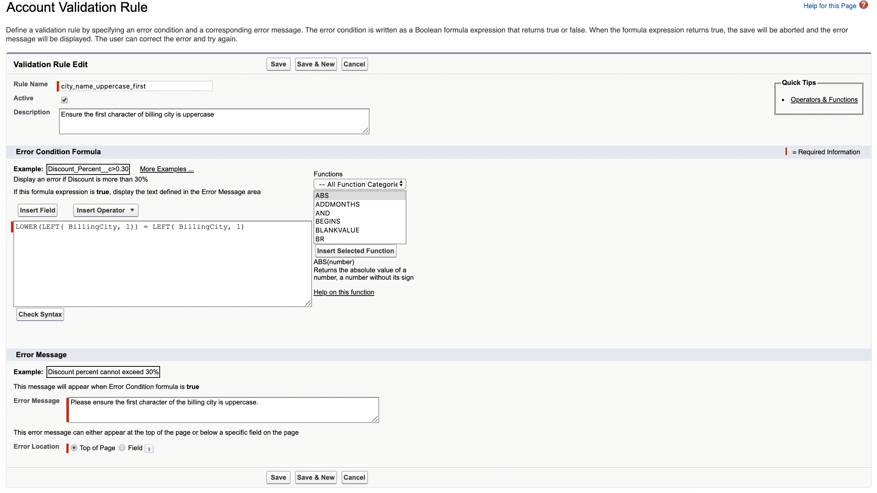Open the Insert Operator dropdown
Screen dimensions: 877x493
105,210
